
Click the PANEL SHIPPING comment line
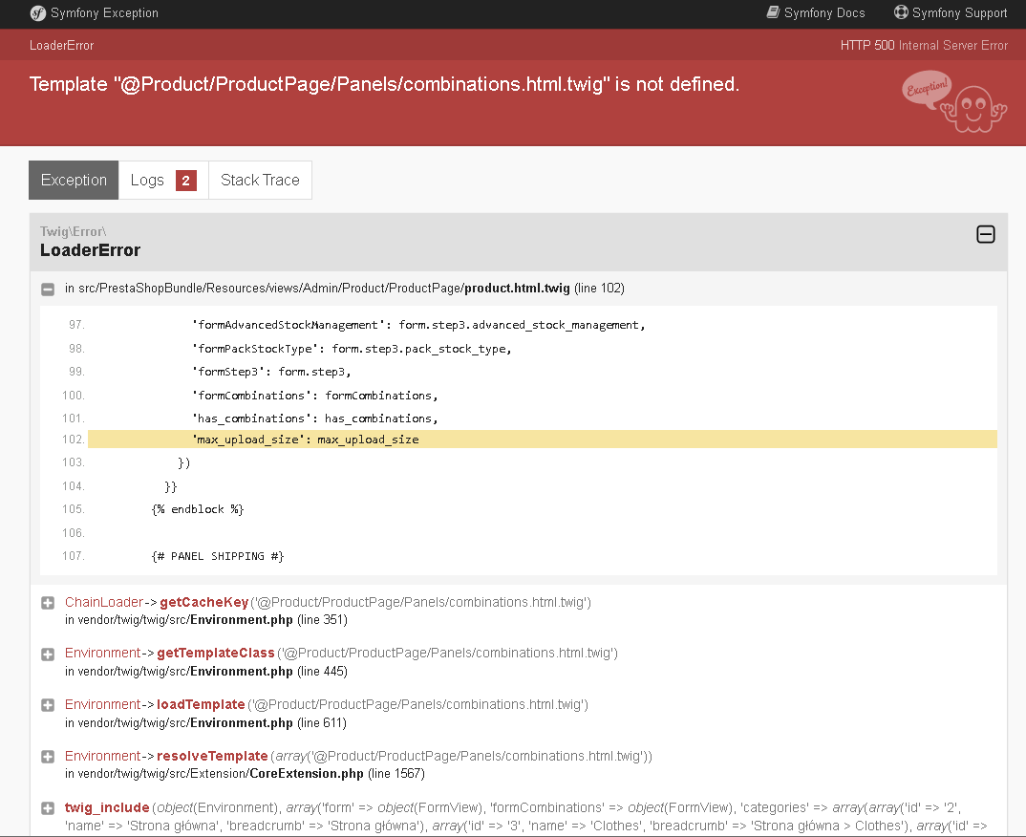218,556
